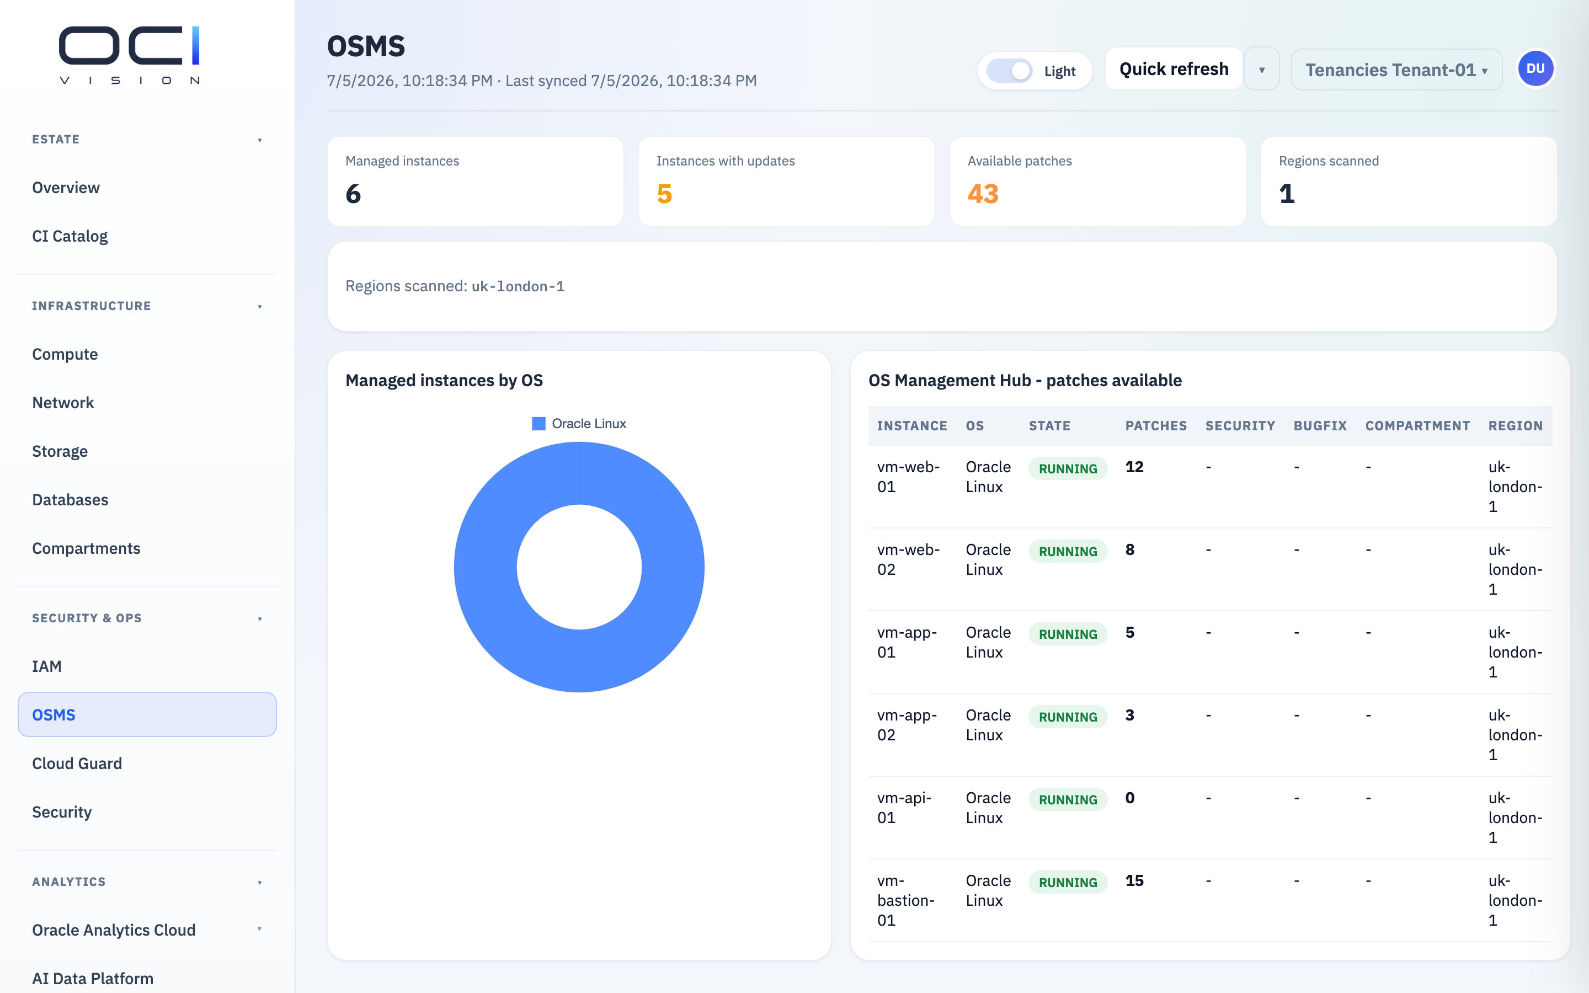Select the OSMS sidebar item
This screenshot has width=1589, height=993.
(x=147, y=714)
